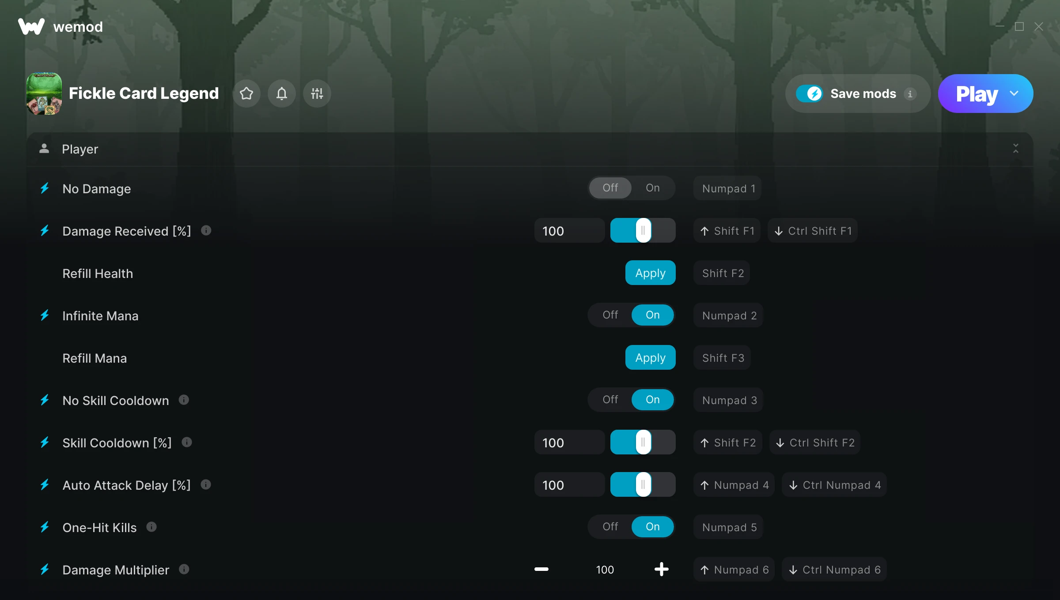
Task: Apply Refill Health
Action: pos(650,273)
